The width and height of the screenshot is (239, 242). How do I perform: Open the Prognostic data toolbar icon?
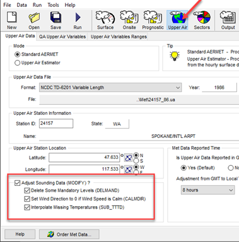(x=153, y=20)
